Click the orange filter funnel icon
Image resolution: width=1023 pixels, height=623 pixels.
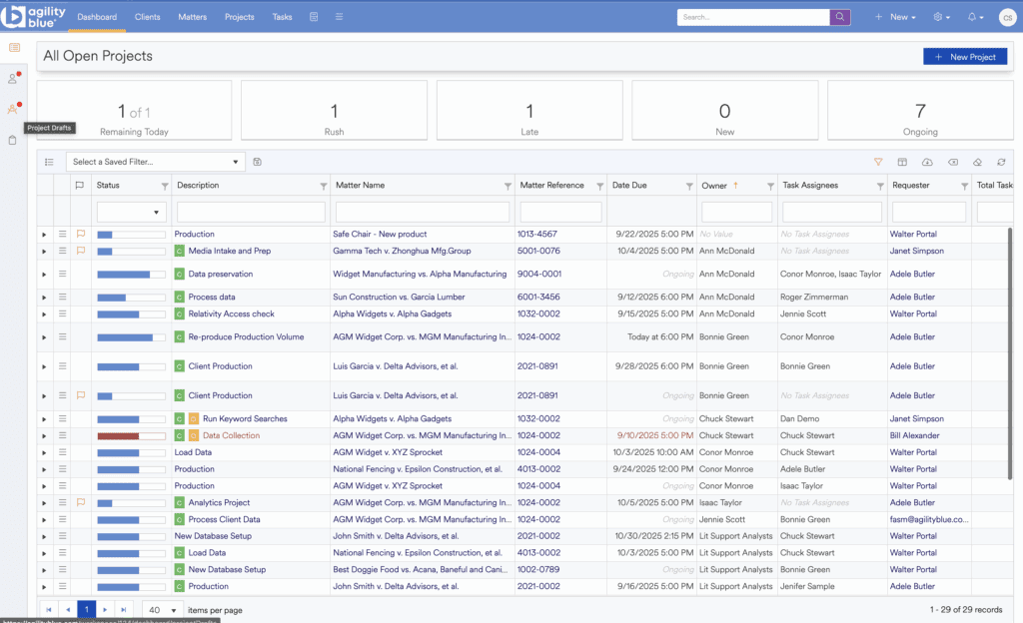tap(878, 162)
